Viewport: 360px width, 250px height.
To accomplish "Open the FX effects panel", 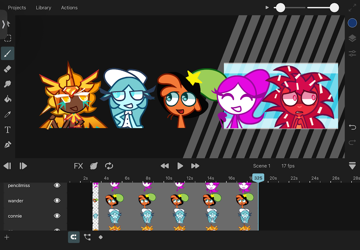I will [78, 166].
